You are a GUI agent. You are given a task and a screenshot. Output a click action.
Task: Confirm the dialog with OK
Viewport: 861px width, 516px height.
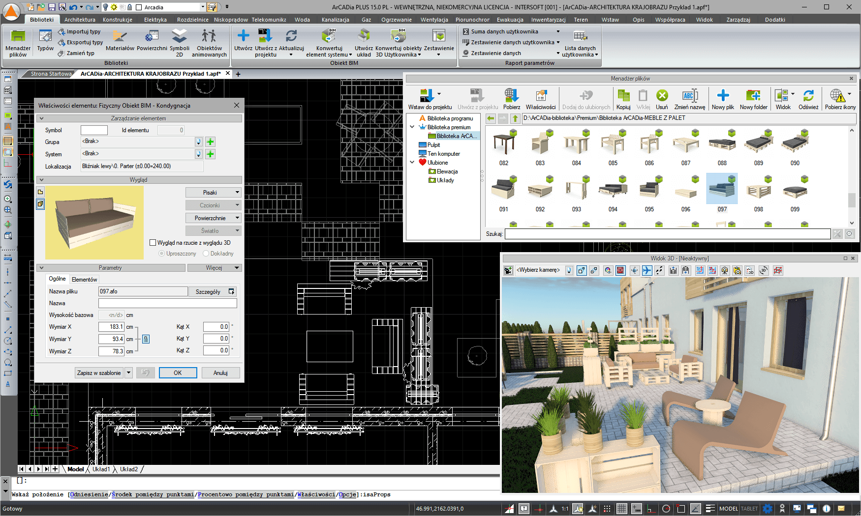tap(178, 373)
